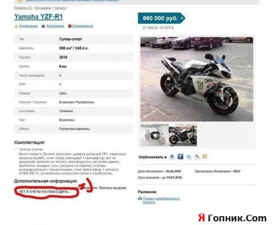The width and height of the screenshot is (272, 225).
Task: Select the second motorcycle thumbnail
Action: point(183,135)
